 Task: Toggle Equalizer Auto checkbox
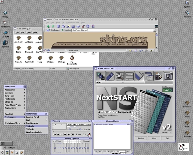click(57, 141)
